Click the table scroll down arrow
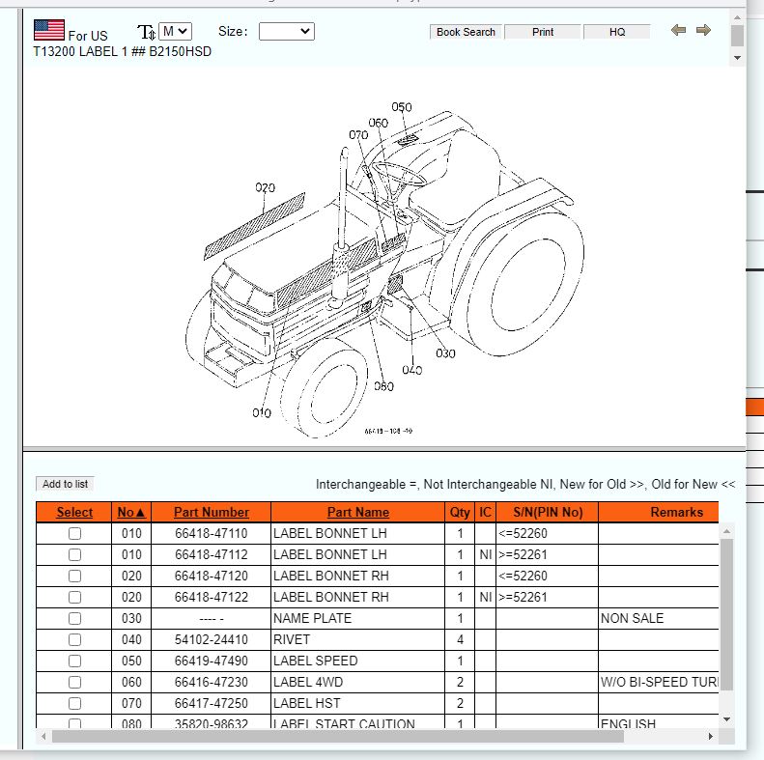The image size is (764, 760). 727,719
